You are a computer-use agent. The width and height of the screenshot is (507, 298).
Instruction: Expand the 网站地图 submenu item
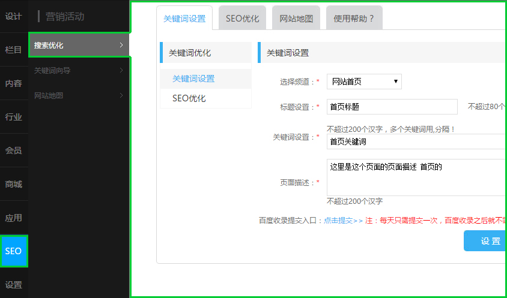79,95
